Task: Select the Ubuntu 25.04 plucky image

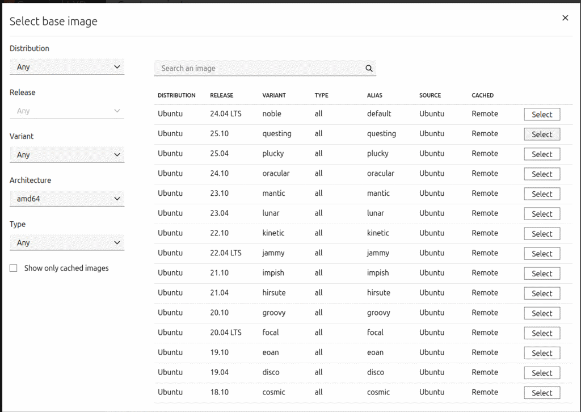Action: pyautogui.click(x=541, y=154)
